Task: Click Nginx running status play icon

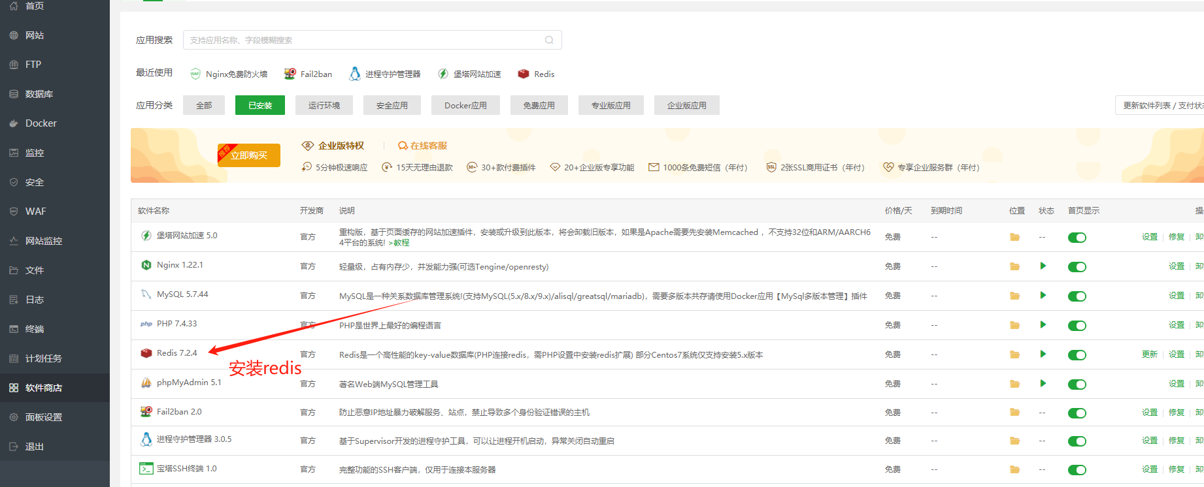Action: click(x=1043, y=266)
